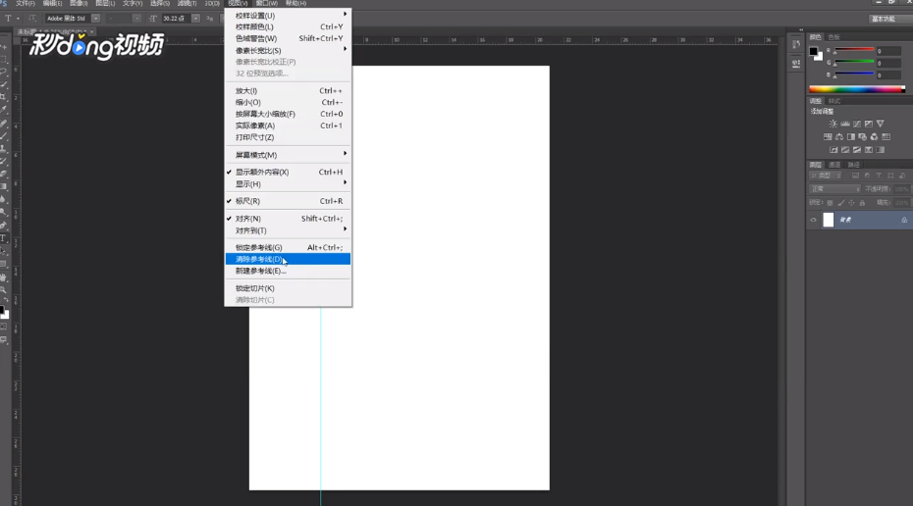Switch to the 色板 swatches tab
The width and height of the screenshot is (913, 506).
pos(833,37)
